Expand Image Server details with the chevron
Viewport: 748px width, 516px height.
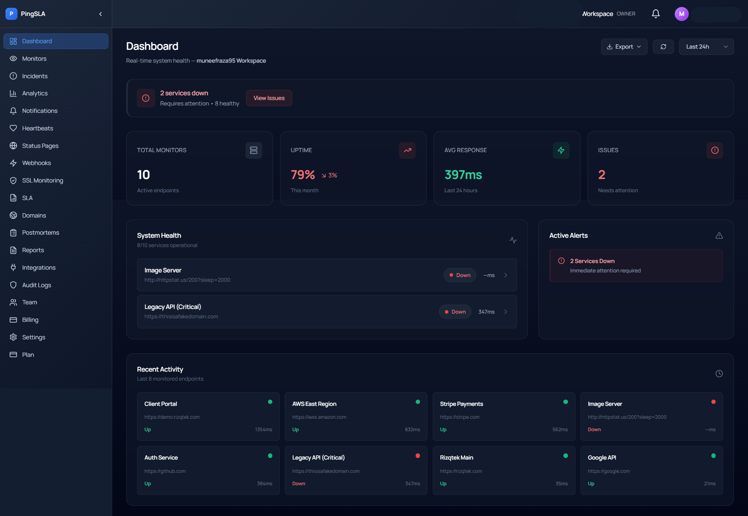506,275
